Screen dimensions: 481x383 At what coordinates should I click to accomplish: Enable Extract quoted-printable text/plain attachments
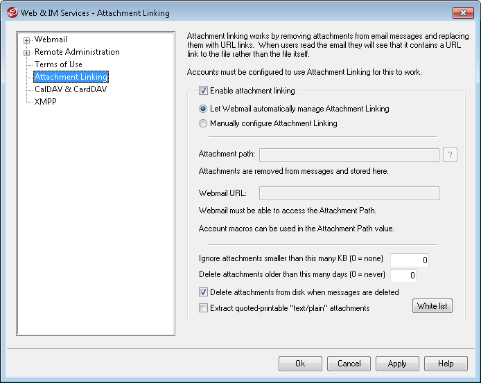pyautogui.click(x=203, y=308)
